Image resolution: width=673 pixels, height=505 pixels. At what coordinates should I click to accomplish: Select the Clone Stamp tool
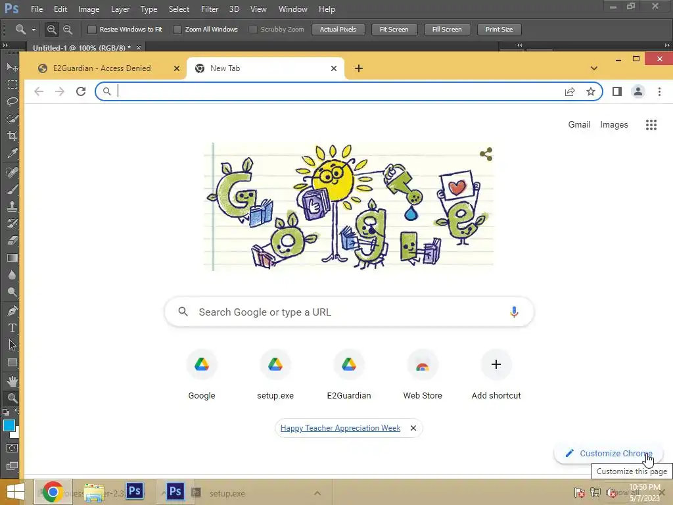12,206
